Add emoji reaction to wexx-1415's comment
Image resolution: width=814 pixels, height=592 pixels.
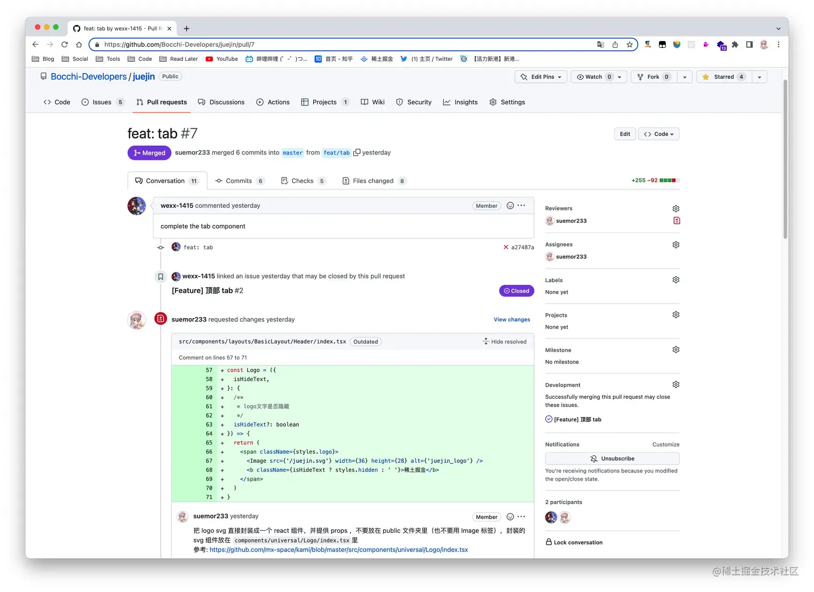510,206
